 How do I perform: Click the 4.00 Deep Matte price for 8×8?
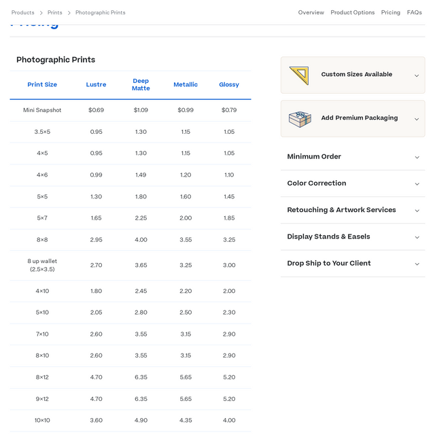point(141,239)
